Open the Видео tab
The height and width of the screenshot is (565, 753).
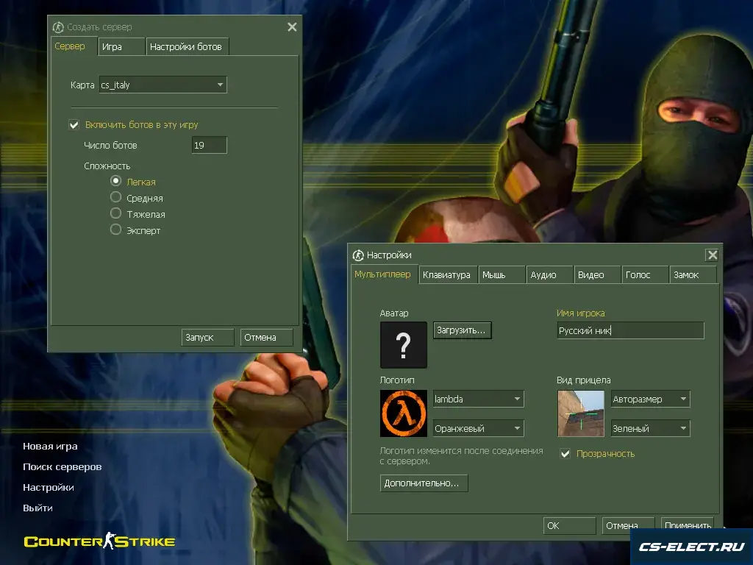click(x=597, y=275)
